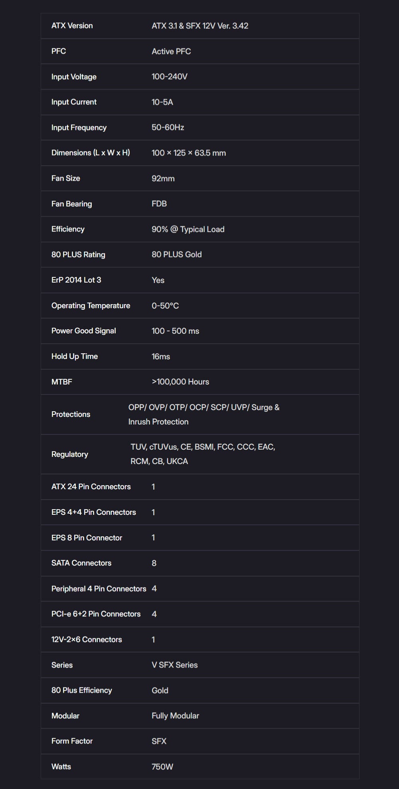Select the 80 PLUS Gold rating value
Screen dimensions: 399x789
click(176, 254)
